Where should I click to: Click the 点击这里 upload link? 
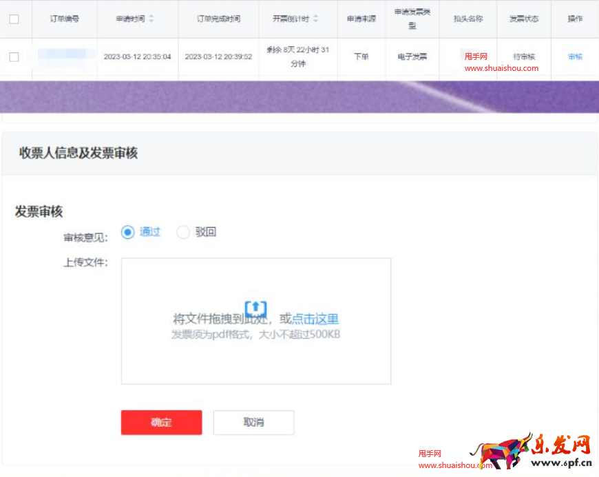[x=315, y=319]
